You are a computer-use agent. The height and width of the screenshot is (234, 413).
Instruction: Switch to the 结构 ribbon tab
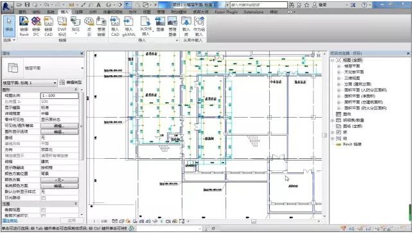coord(37,12)
